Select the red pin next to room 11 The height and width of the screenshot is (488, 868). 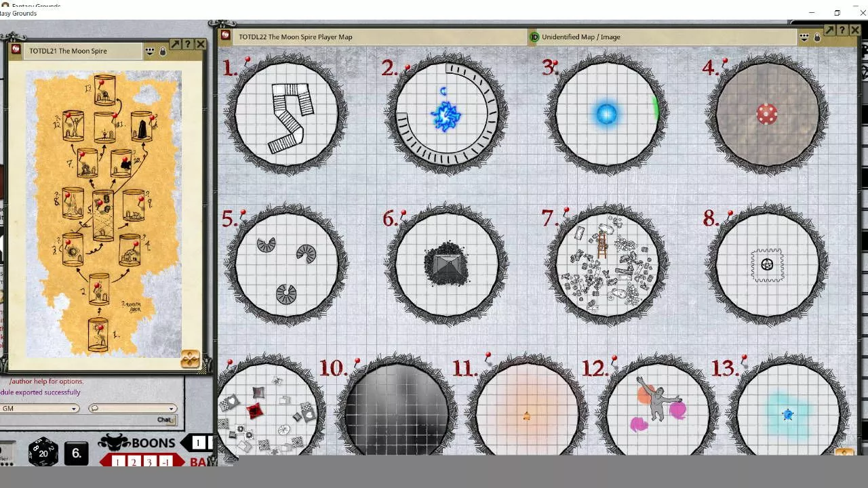click(488, 356)
